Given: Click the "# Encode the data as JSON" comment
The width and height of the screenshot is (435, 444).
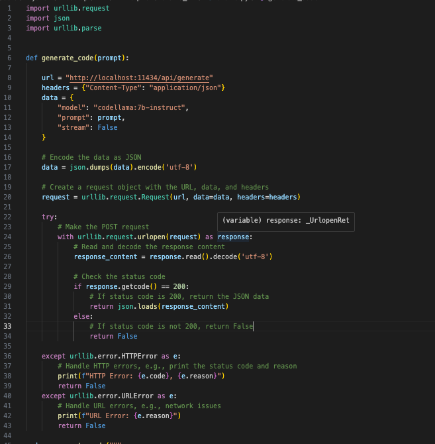Looking at the screenshot, I should tap(91, 158).
